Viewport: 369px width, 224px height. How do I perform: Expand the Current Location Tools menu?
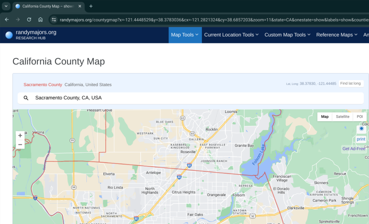231,35
